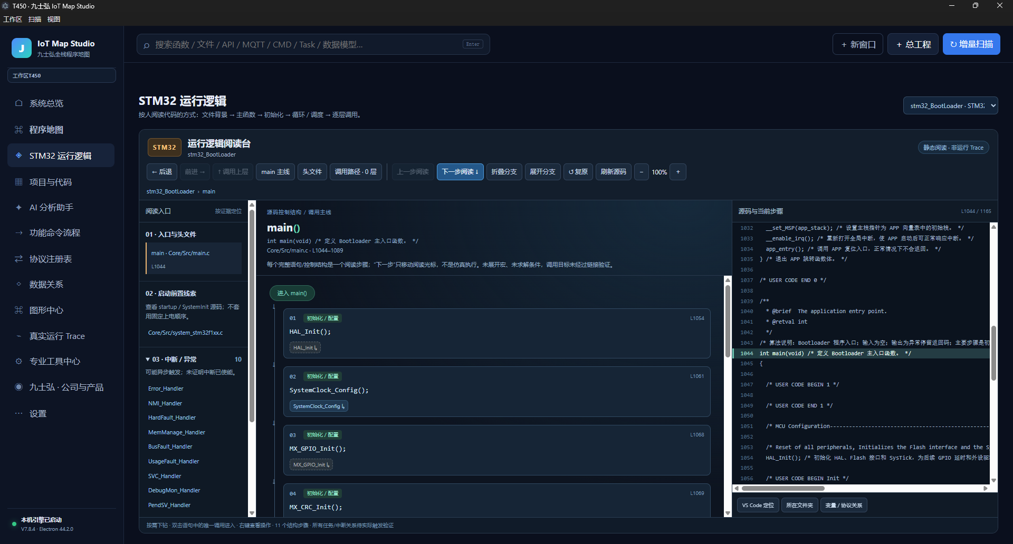Click the HAL_Init jump chip
This screenshot has height=544, width=1013.
click(305, 347)
